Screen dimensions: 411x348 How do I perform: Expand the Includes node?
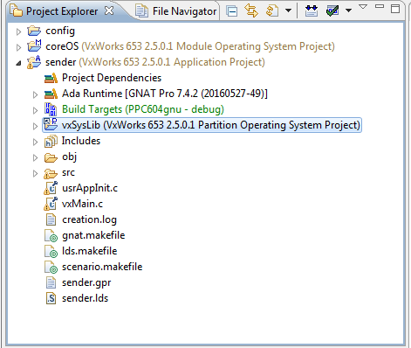click(35, 142)
